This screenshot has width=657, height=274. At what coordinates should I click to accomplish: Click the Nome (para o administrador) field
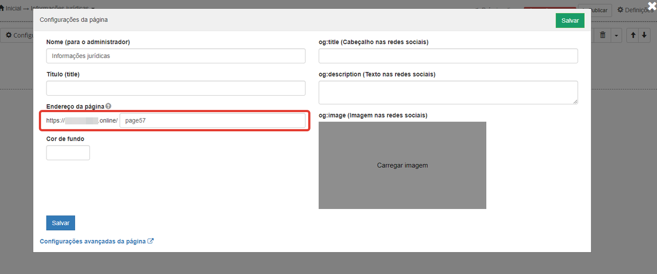tap(176, 56)
